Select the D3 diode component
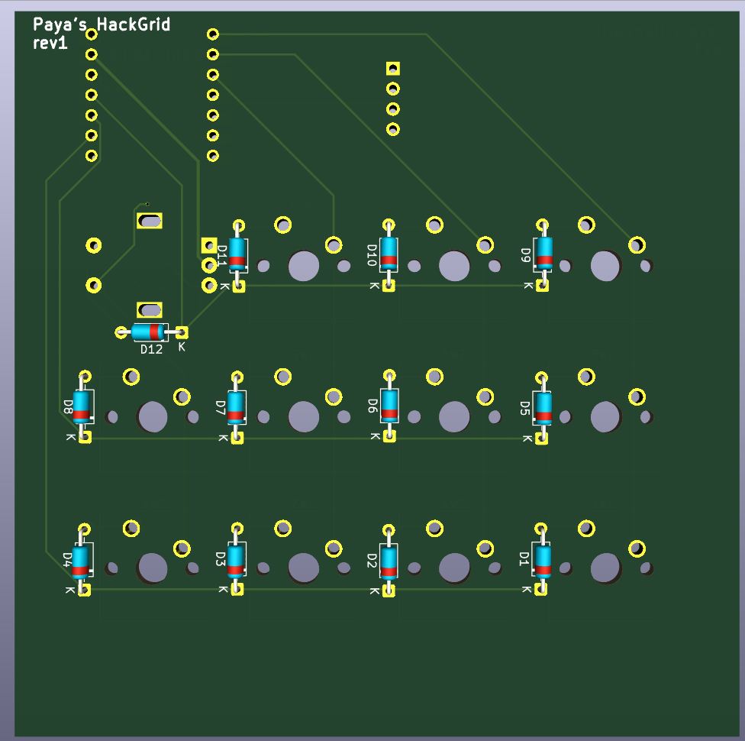The image size is (745, 741). tap(236, 560)
